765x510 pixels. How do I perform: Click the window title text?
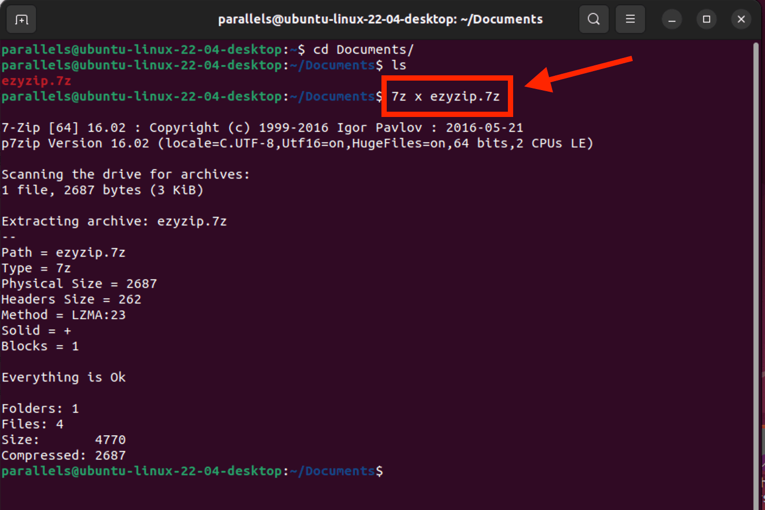coord(380,19)
